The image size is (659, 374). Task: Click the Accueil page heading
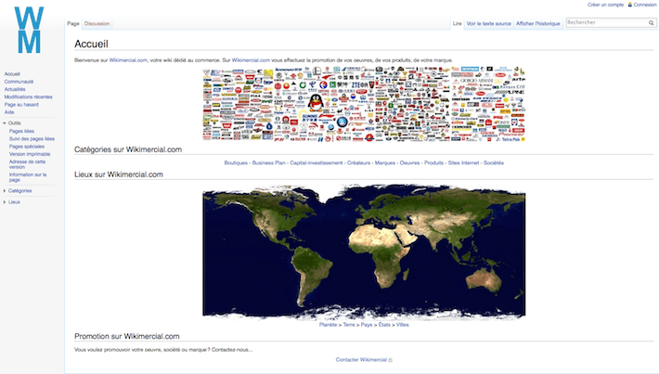[x=91, y=45]
